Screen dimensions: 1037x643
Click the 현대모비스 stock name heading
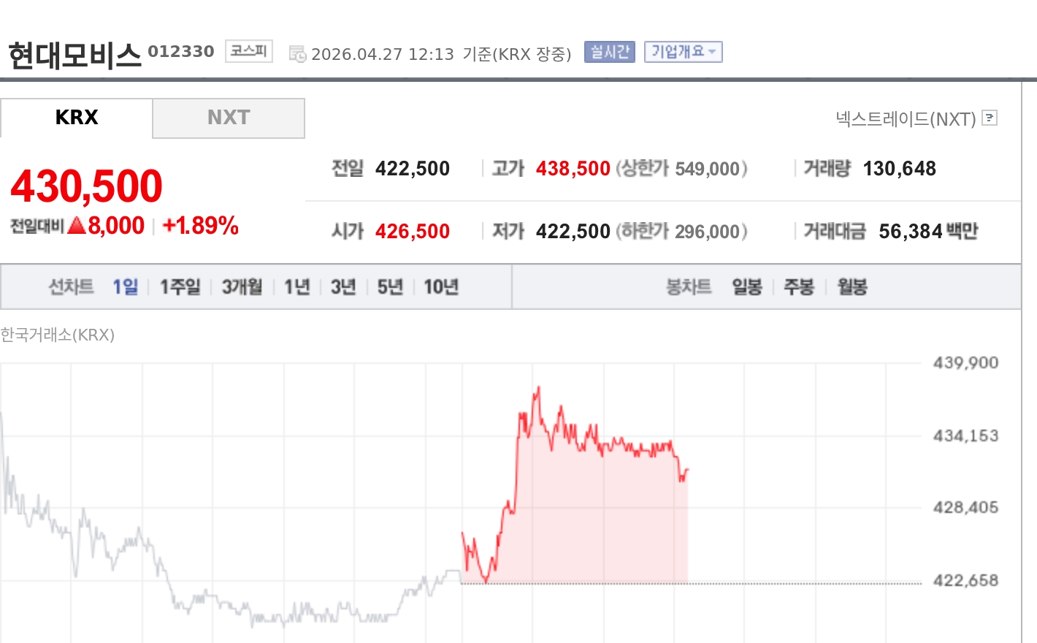pos(73,51)
